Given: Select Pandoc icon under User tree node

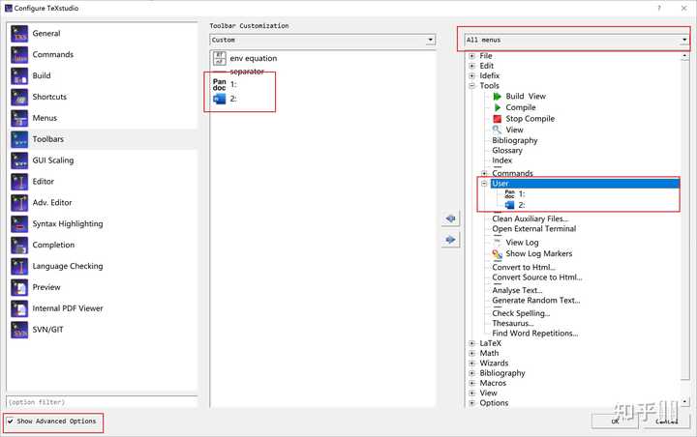Looking at the screenshot, I should pos(509,194).
